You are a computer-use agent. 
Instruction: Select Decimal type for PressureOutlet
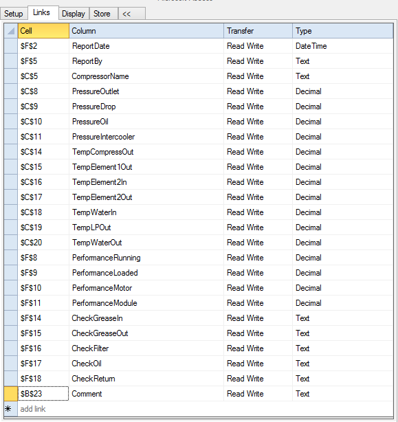(x=342, y=91)
